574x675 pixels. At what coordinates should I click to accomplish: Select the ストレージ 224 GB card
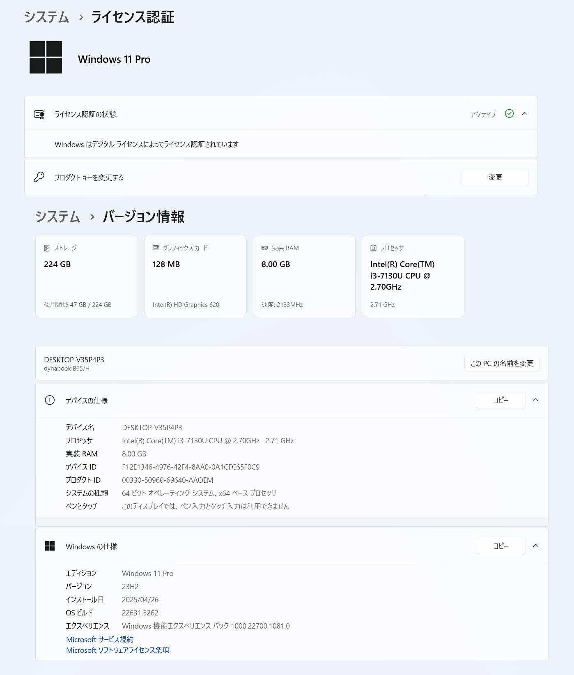pos(87,276)
